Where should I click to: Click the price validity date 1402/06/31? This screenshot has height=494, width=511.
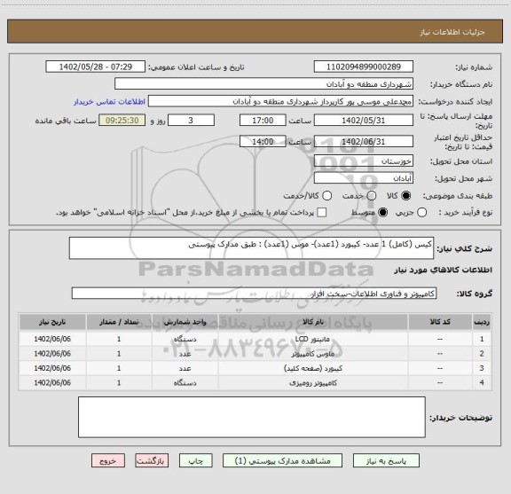(364, 142)
